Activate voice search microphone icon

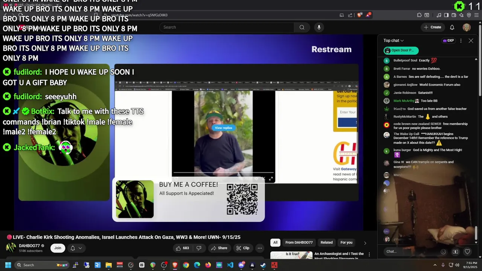319,27
